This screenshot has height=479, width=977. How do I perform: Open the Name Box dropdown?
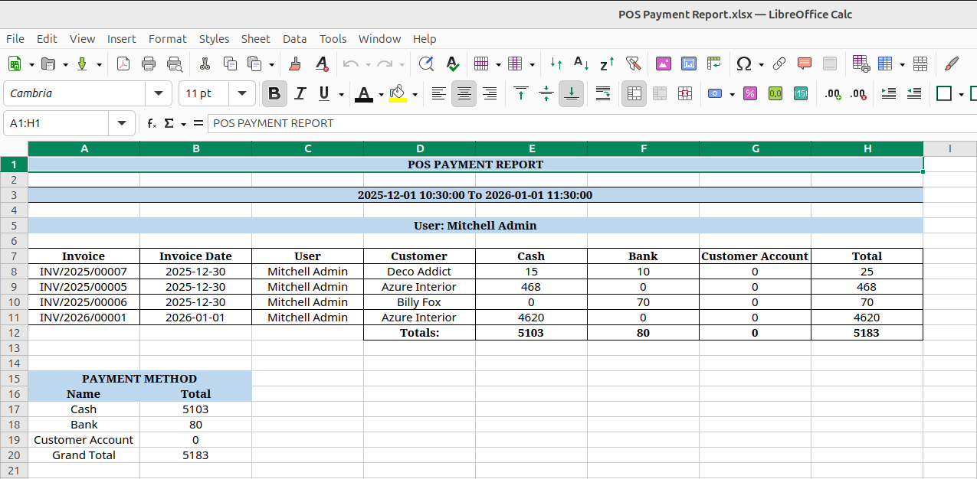(x=122, y=123)
